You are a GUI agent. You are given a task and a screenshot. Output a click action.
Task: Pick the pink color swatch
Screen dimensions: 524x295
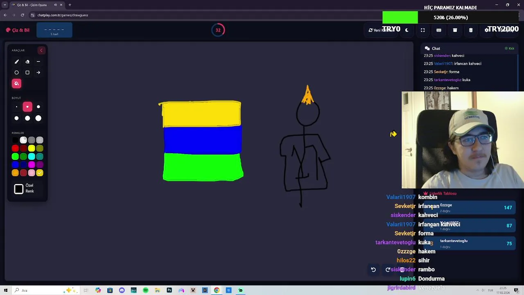32,173
